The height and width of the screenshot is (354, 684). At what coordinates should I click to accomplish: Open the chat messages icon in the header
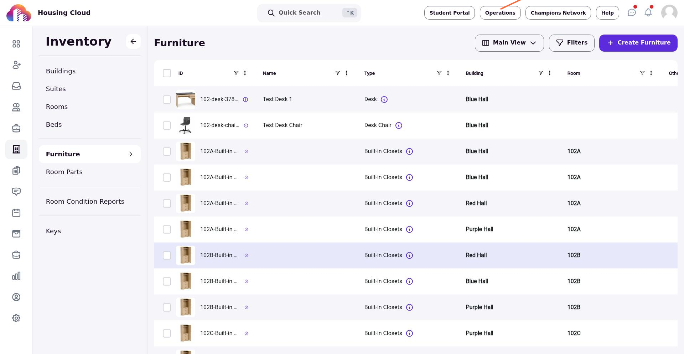(632, 13)
